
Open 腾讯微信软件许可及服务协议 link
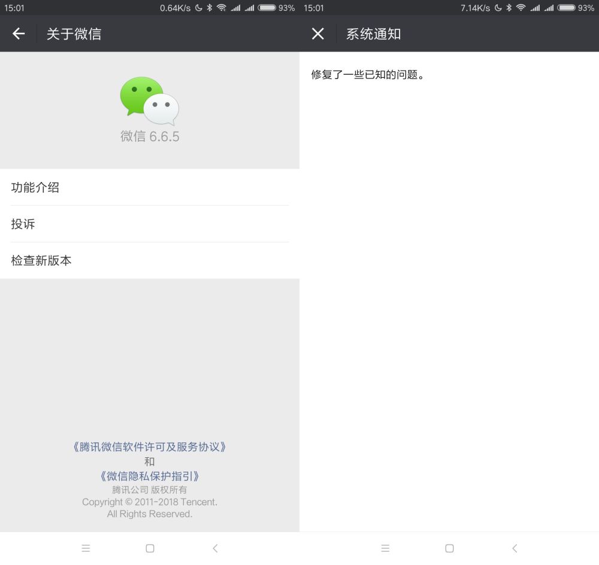150,446
